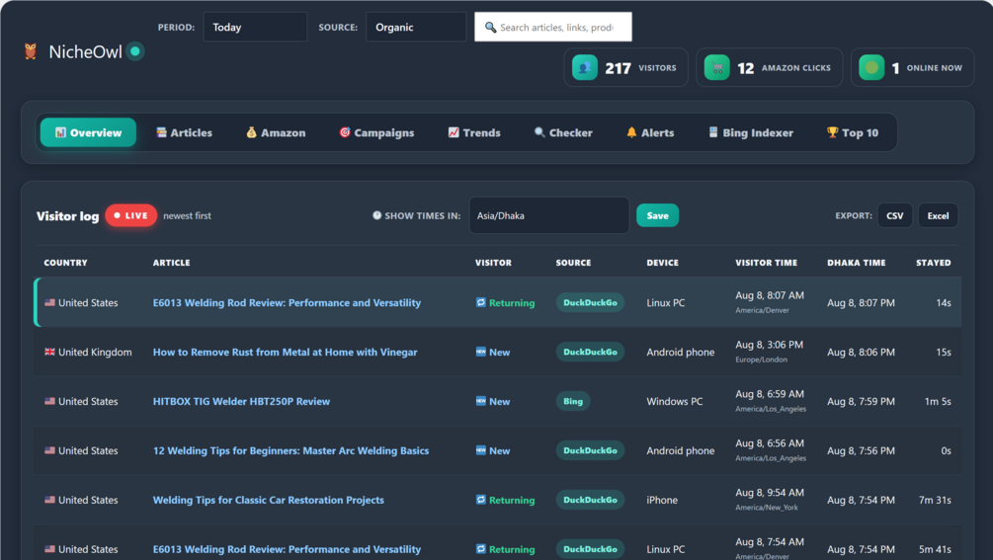This screenshot has width=993, height=560.
Task: Open How to Remove Rust article link
Action: (x=285, y=352)
